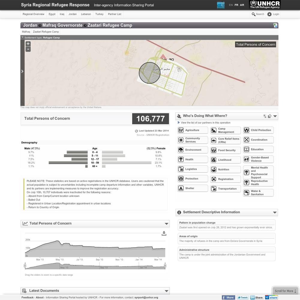
Task: Open the Core Relief Items icon
Action: (214, 140)
